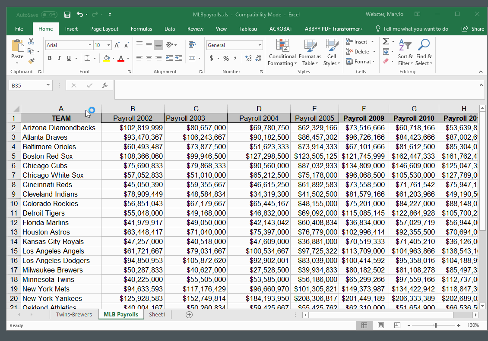The width and height of the screenshot is (488, 341).
Task: Open the Sort & Filter menu
Action: tap(405, 52)
